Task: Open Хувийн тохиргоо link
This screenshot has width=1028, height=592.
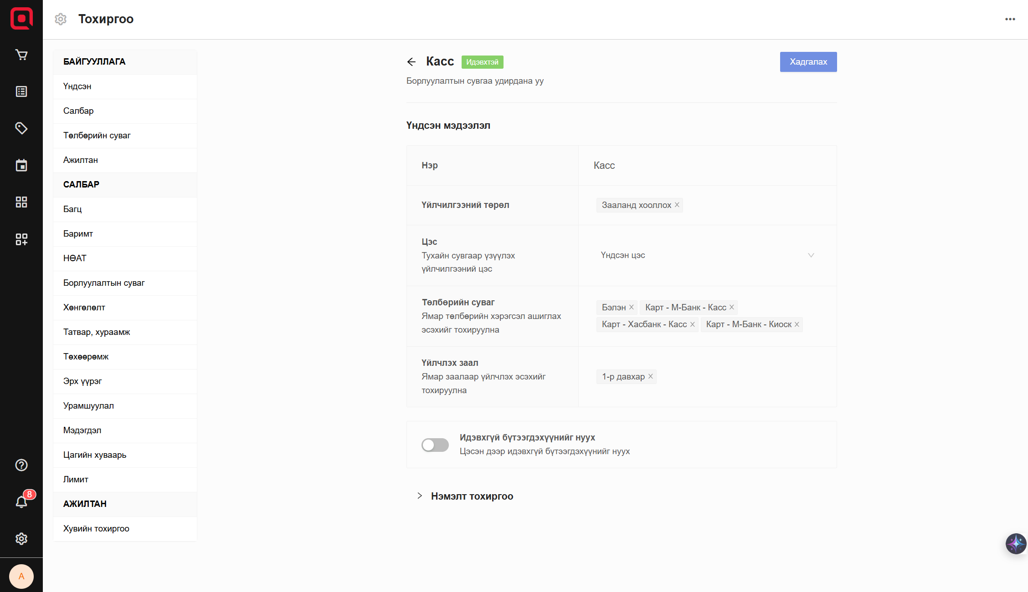Action: coord(96,529)
